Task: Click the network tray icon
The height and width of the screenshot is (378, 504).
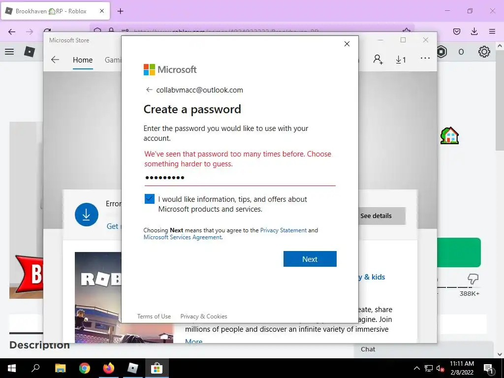Action: (429, 368)
